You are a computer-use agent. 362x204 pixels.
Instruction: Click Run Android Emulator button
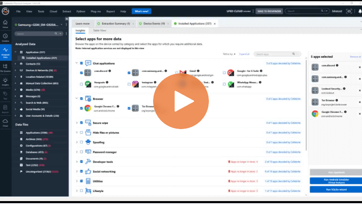pos(336,181)
